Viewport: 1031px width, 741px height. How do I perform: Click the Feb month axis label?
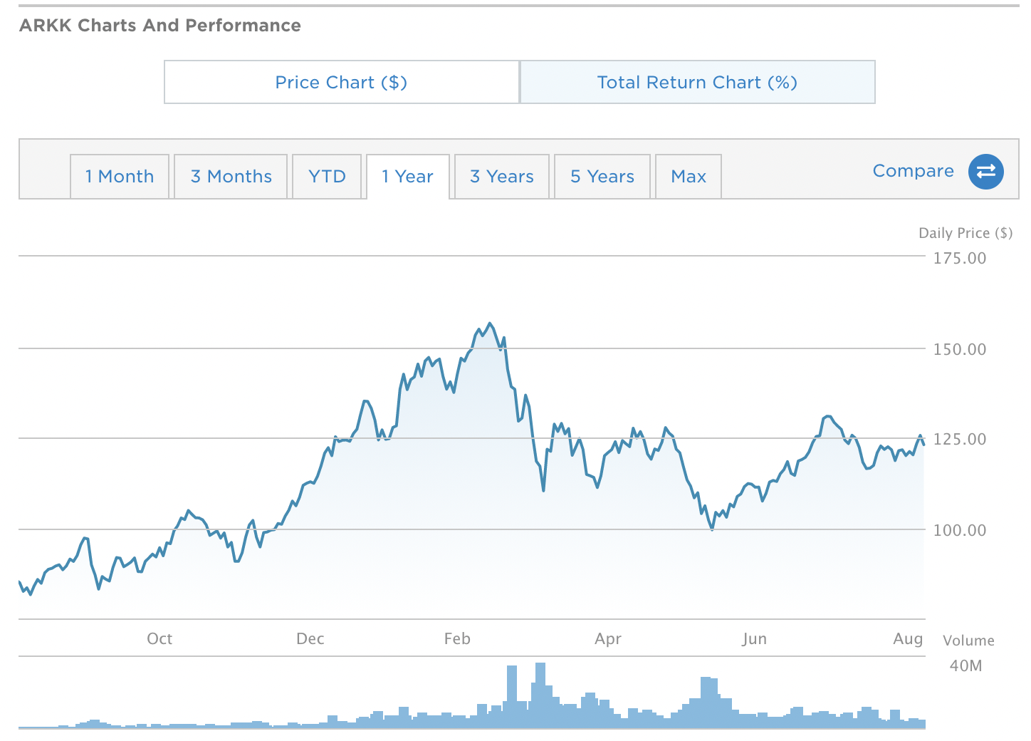(457, 638)
